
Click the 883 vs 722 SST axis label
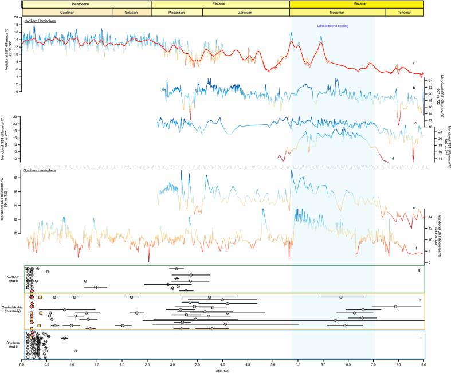point(5,139)
